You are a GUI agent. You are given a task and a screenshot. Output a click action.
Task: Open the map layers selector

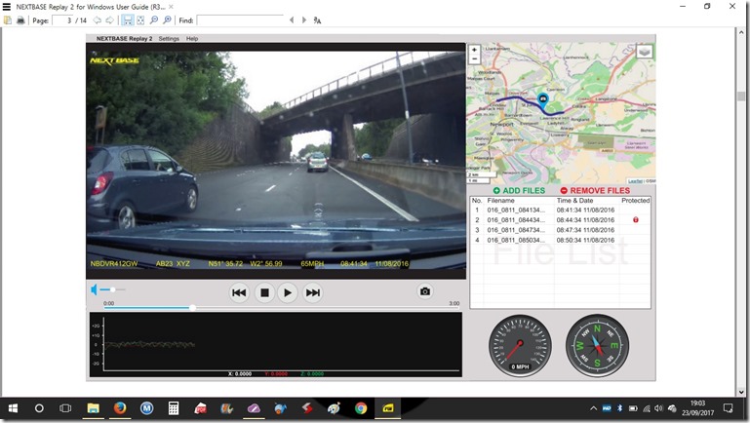(645, 52)
